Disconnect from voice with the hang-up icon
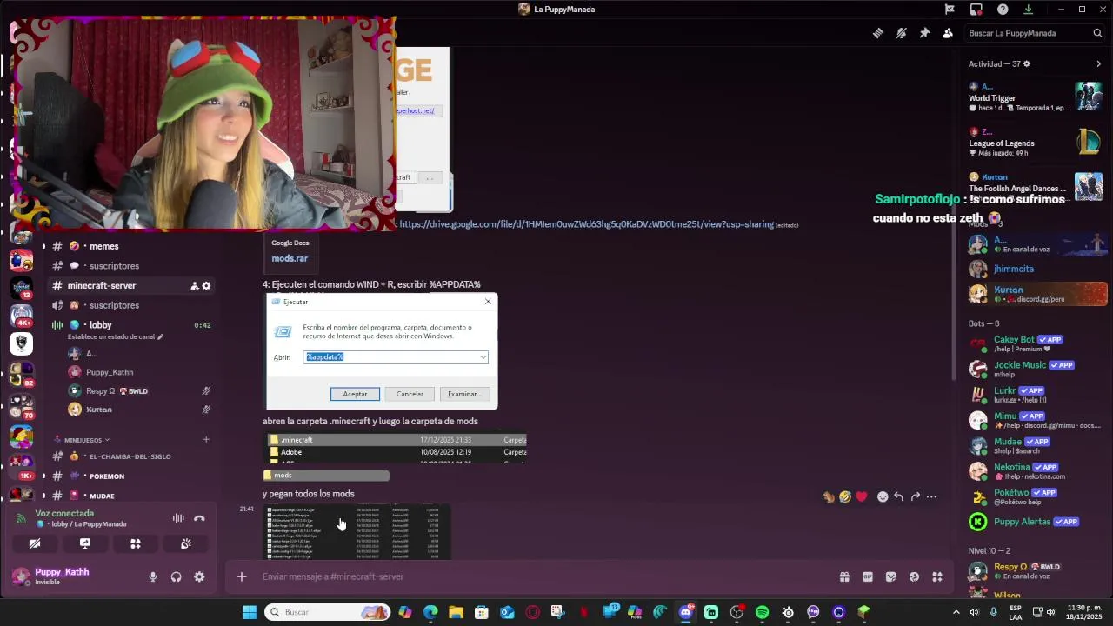 click(199, 518)
